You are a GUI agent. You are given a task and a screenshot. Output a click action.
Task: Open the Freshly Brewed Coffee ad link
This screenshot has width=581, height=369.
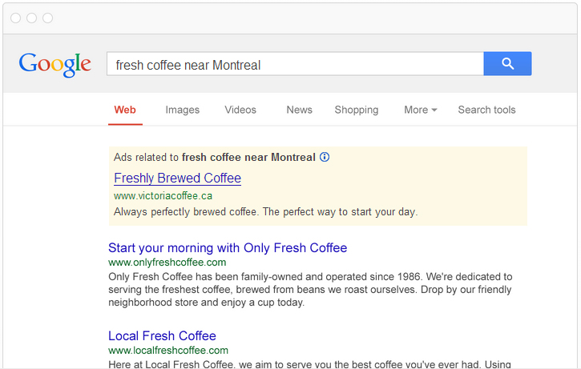pyautogui.click(x=177, y=178)
